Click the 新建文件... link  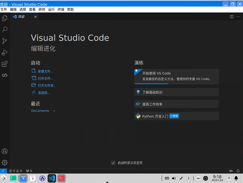tap(45, 72)
